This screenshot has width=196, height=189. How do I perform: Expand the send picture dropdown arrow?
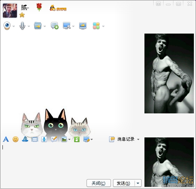[x=70, y=139]
